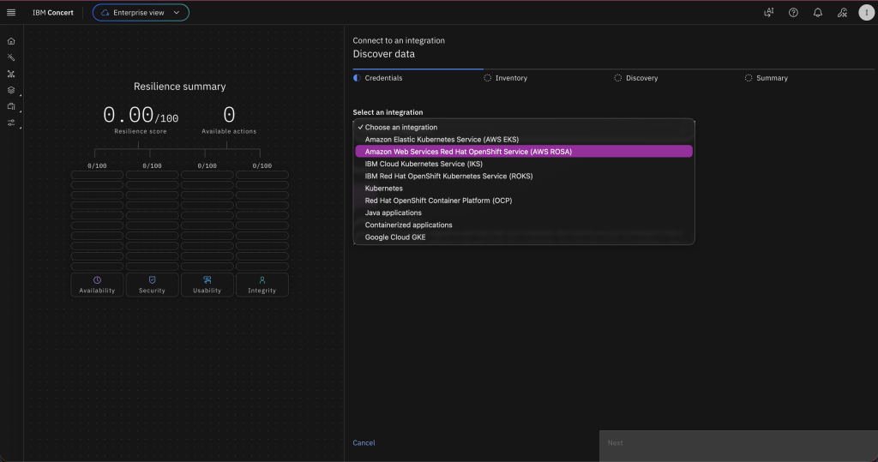Click the 0/100 score above Availability
878x462 pixels.
[97, 165]
